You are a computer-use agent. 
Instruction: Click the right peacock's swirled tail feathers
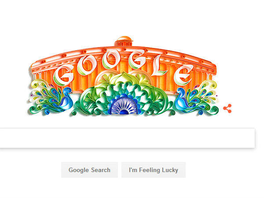[x=203, y=96]
